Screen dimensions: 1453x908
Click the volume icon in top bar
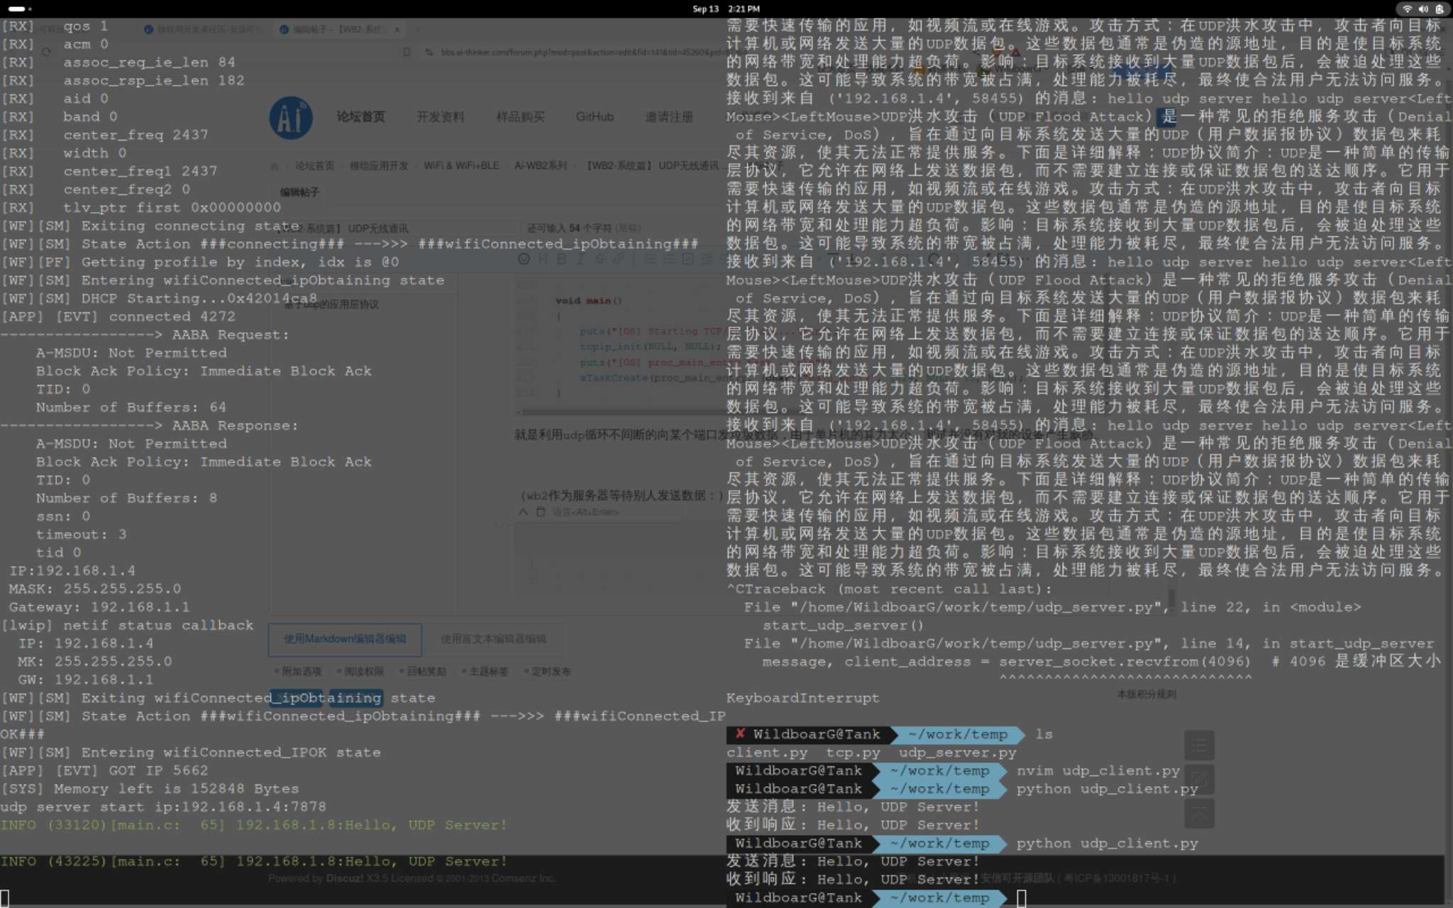tap(1423, 9)
